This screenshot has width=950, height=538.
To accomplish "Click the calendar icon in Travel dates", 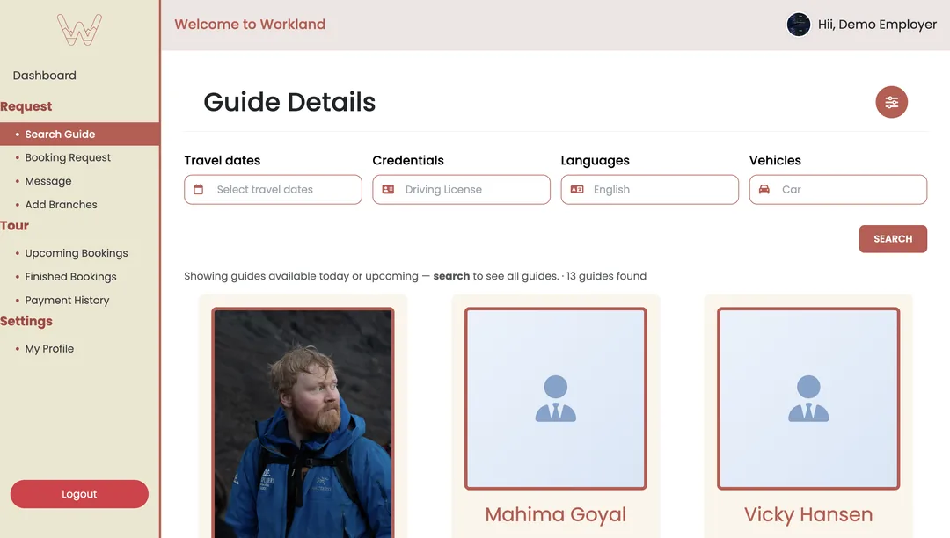I will pos(198,189).
